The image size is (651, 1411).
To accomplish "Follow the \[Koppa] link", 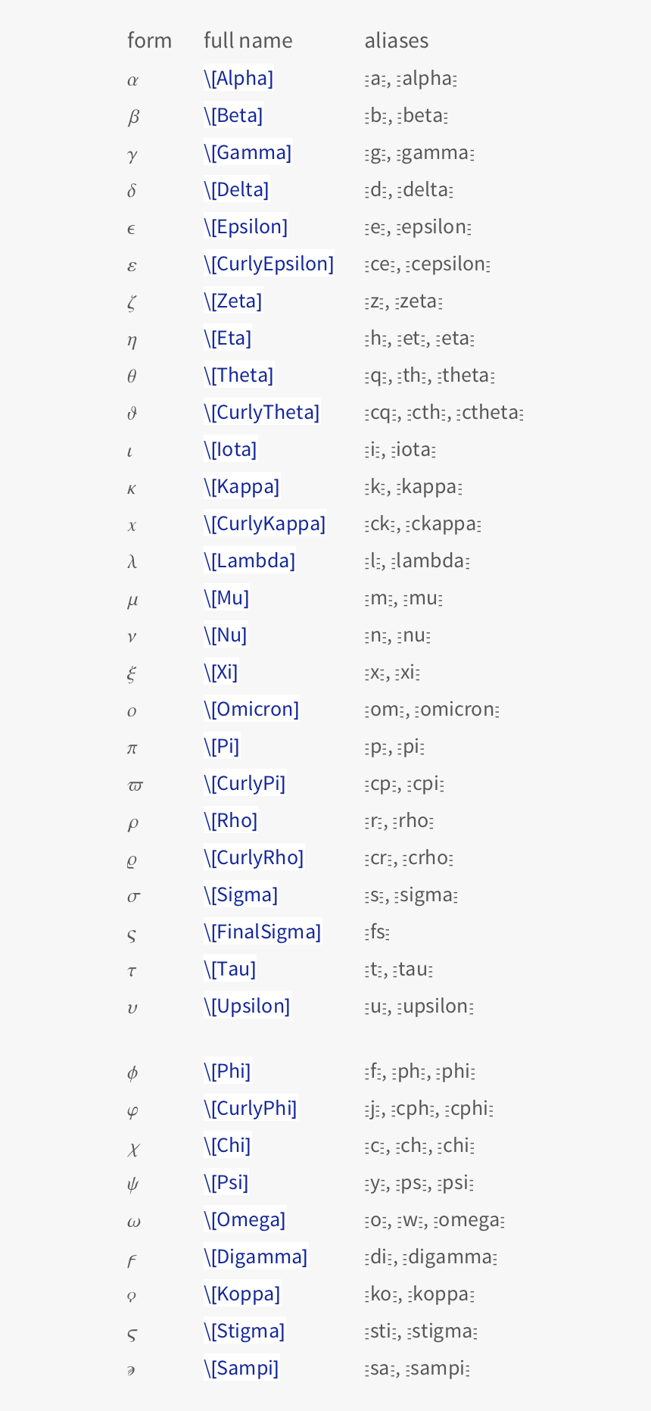I will click(242, 1294).
